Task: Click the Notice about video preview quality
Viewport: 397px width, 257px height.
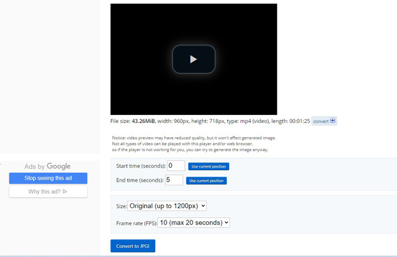Action: 194,144
